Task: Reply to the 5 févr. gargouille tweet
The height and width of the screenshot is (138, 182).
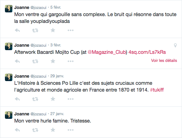Action: point(17,30)
